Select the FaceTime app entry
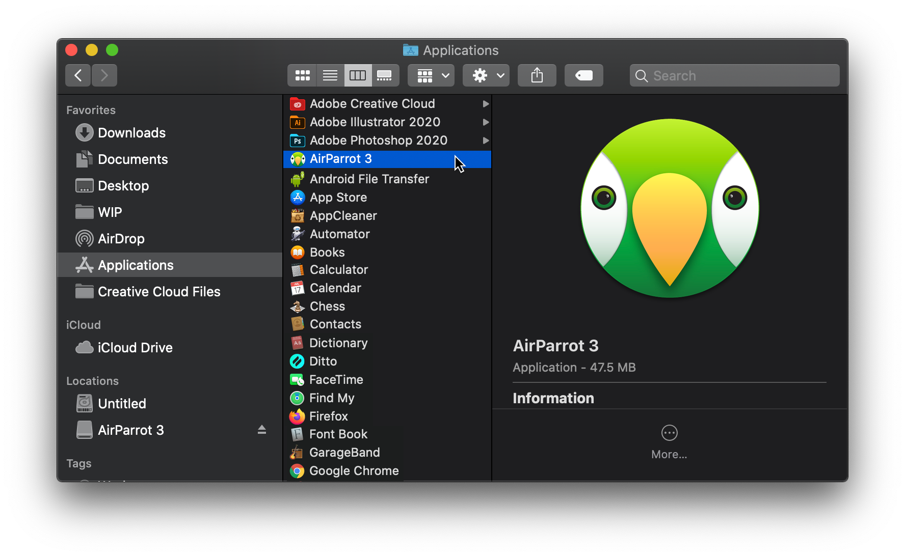Image resolution: width=905 pixels, height=557 pixels. (336, 379)
